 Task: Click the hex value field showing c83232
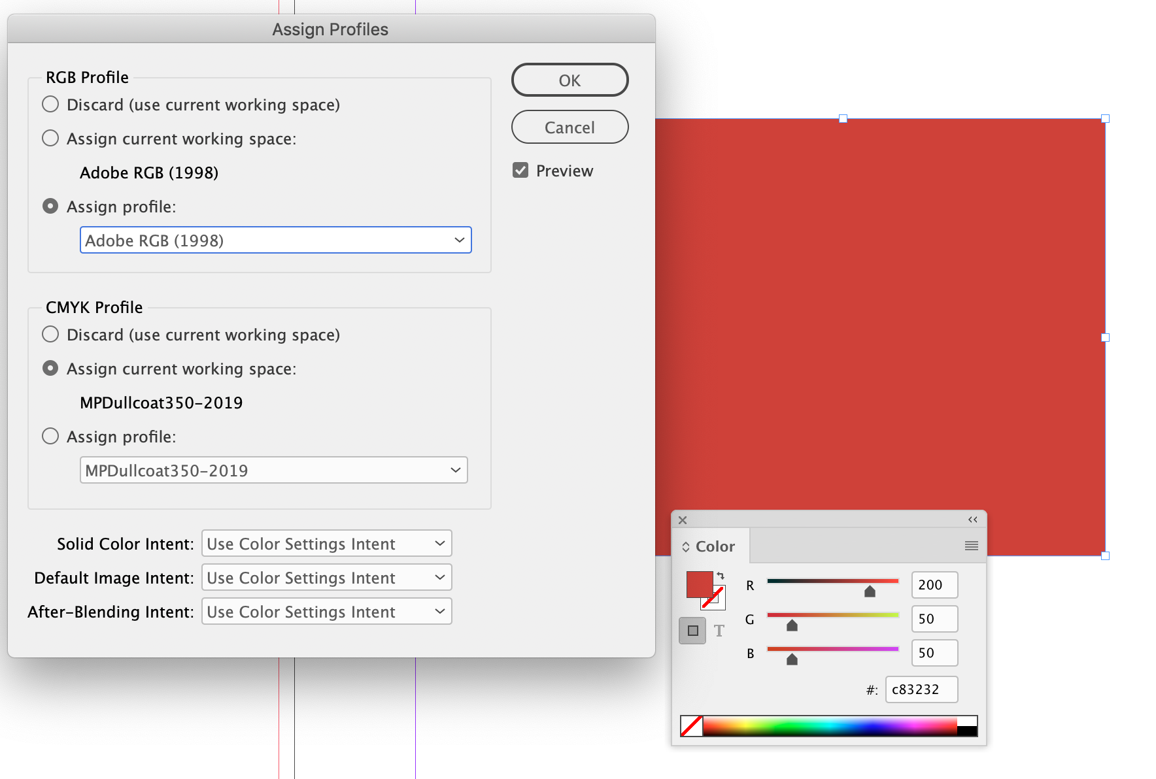pos(921,689)
